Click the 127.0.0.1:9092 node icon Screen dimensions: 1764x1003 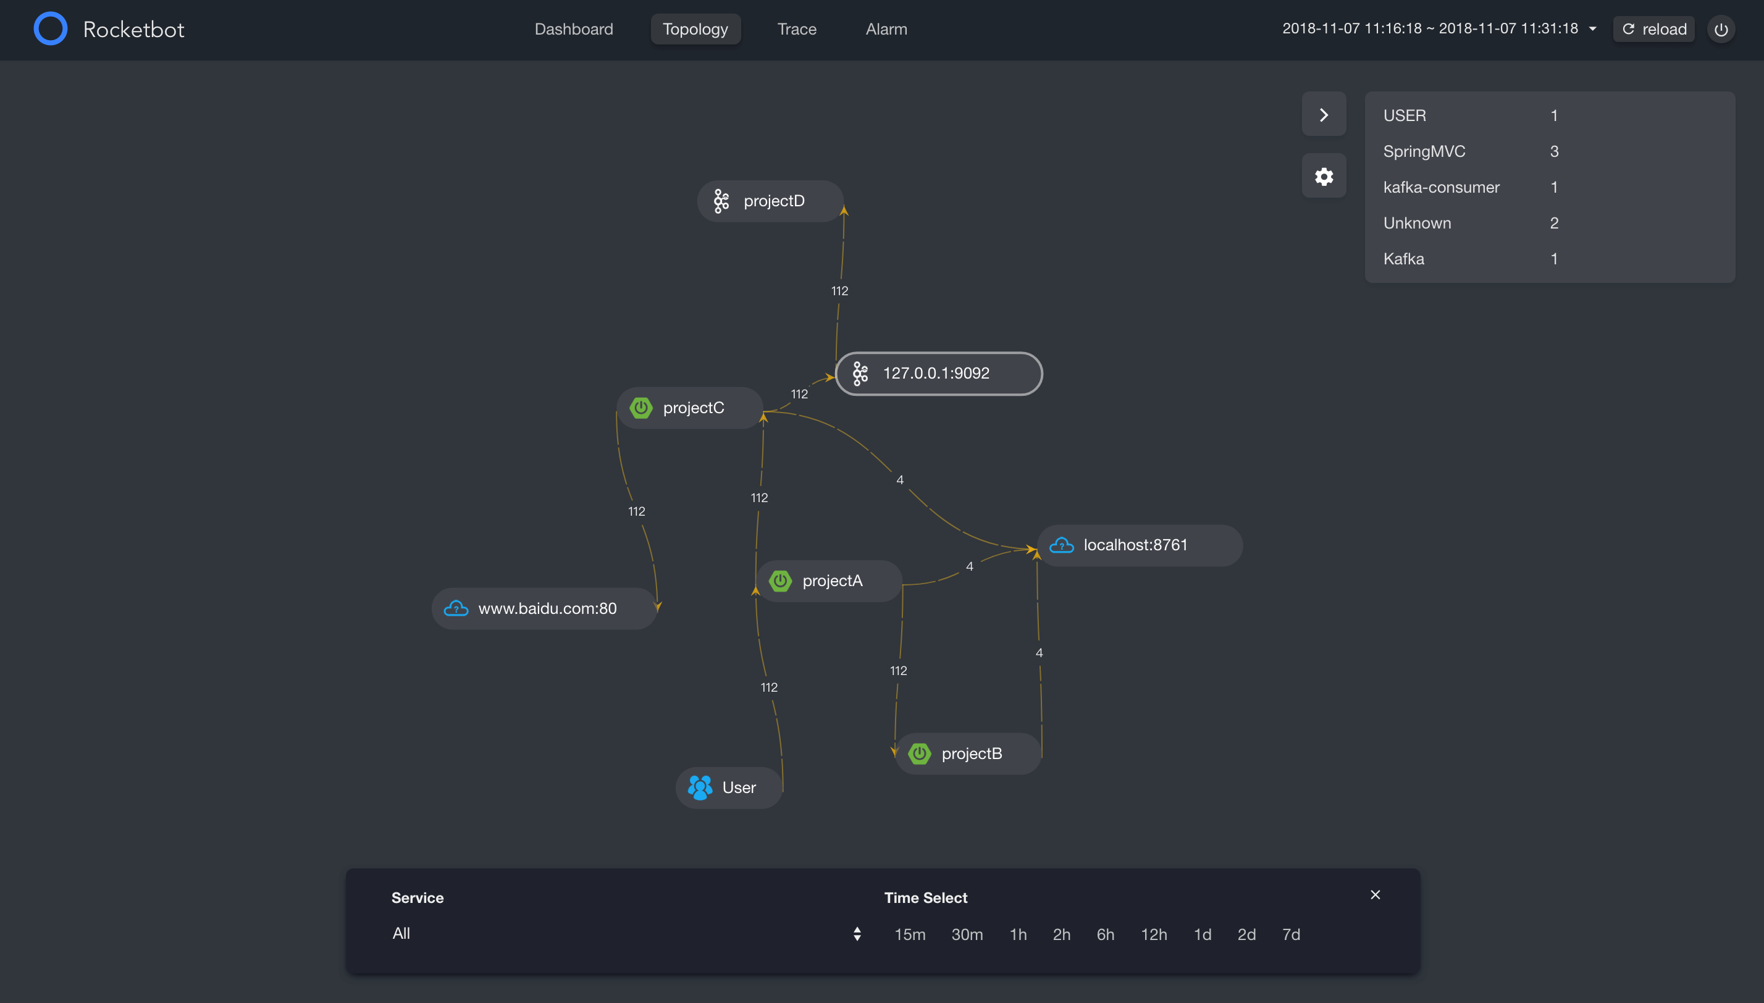[x=859, y=372]
